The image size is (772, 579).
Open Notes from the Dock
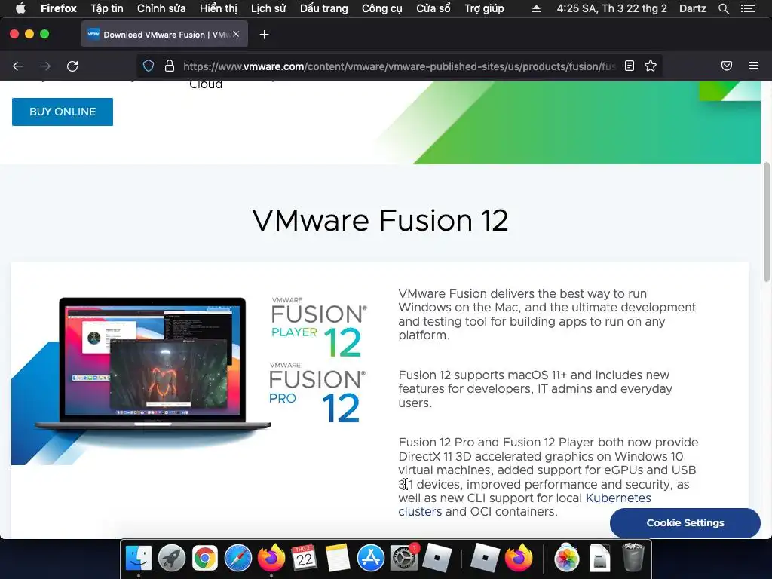click(x=337, y=558)
